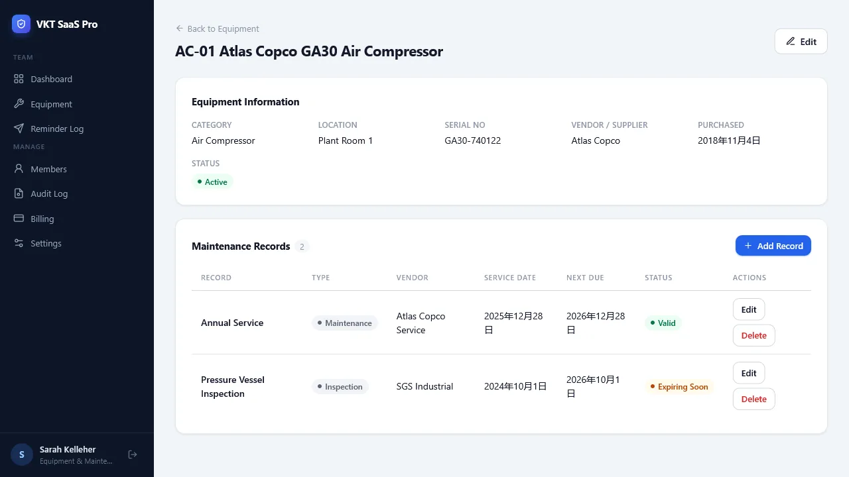Click the Billing card icon
Image resolution: width=849 pixels, height=477 pixels.
[x=19, y=219]
